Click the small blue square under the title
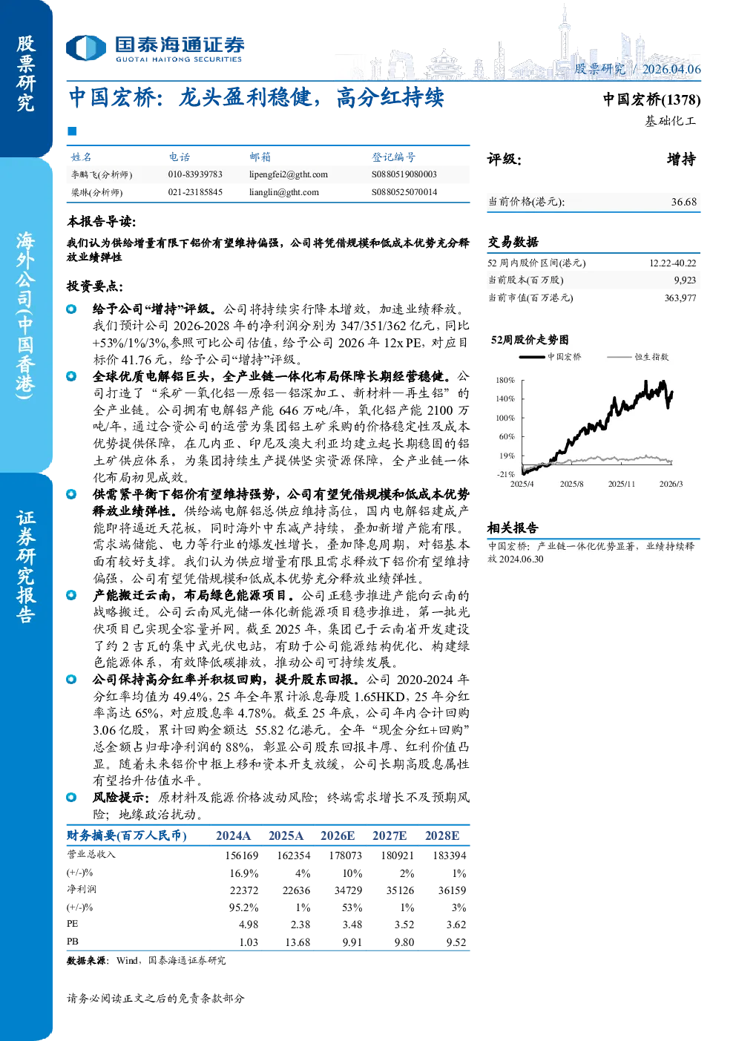Screen dimensions: 736x1041 point(72,131)
